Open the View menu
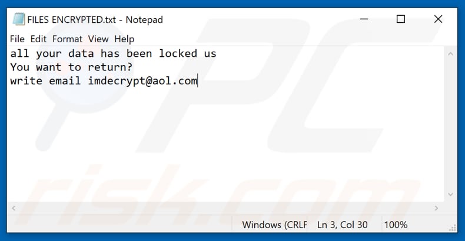This screenshot has height=241, width=465. pyautogui.click(x=98, y=39)
